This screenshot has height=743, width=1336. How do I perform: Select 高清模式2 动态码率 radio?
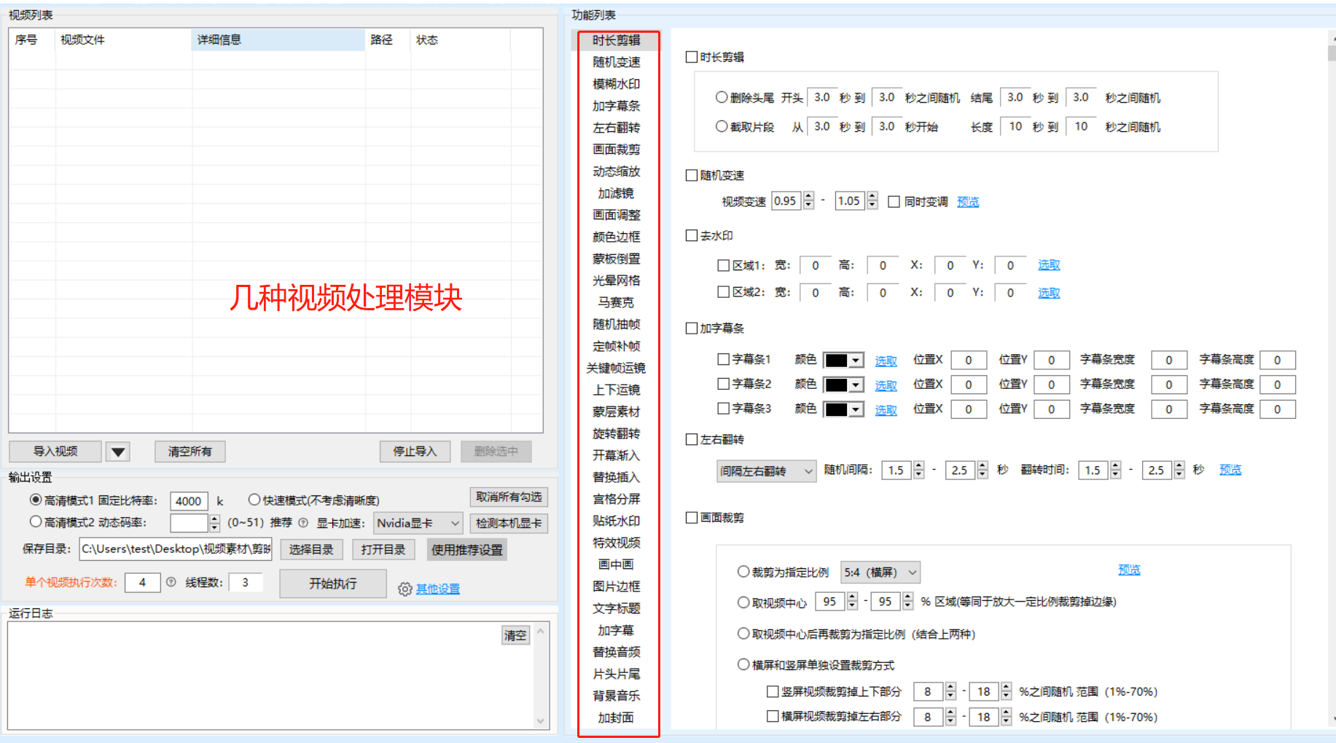click(x=36, y=522)
